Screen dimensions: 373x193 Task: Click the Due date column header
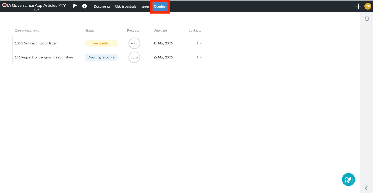[x=160, y=31]
